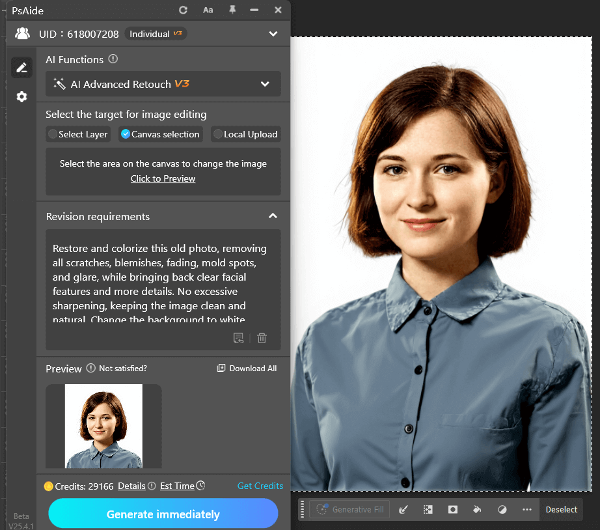Image resolution: width=600 pixels, height=530 pixels.
Task: Open the adjustments half-circle icon in the taskbar
Action: click(x=502, y=509)
